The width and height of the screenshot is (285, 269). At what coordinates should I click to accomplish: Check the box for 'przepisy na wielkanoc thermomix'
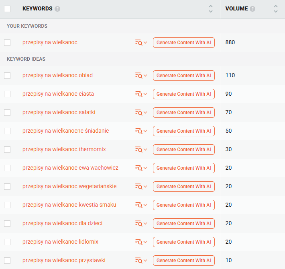(x=7, y=150)
